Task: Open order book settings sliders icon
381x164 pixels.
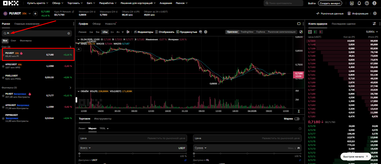Action: click(x=374, y=24)
